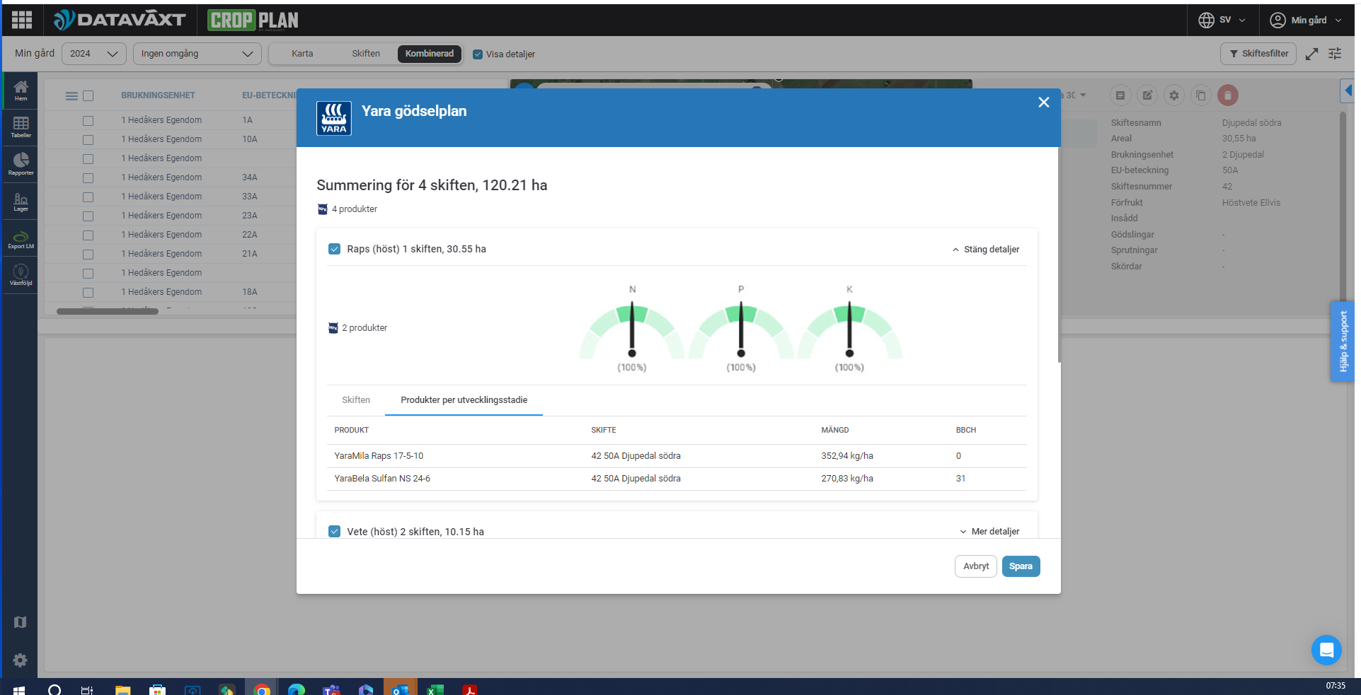This screenshot has height=695, width=1361.
Task: Open the Tabeller sidebar icon
Action: coord(21,126)
